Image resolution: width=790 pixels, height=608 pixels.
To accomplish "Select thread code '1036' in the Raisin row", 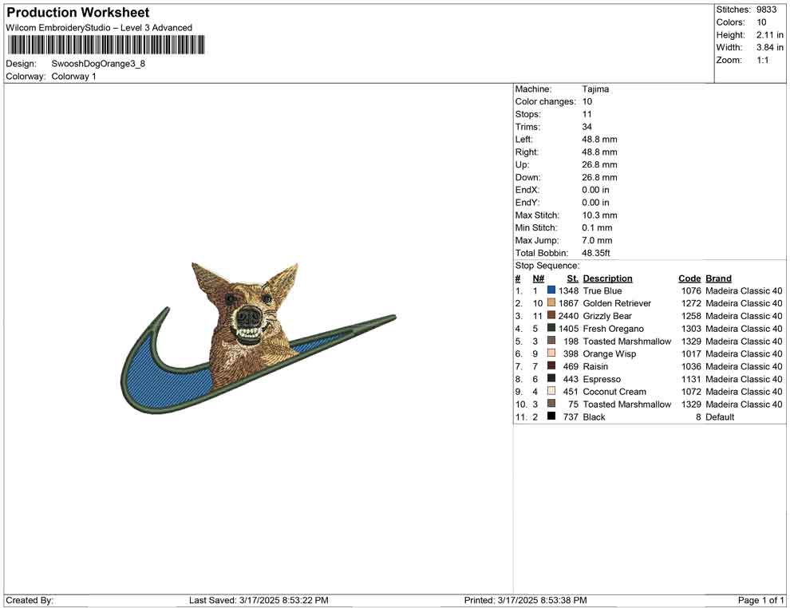I will (x=691, y=366).
